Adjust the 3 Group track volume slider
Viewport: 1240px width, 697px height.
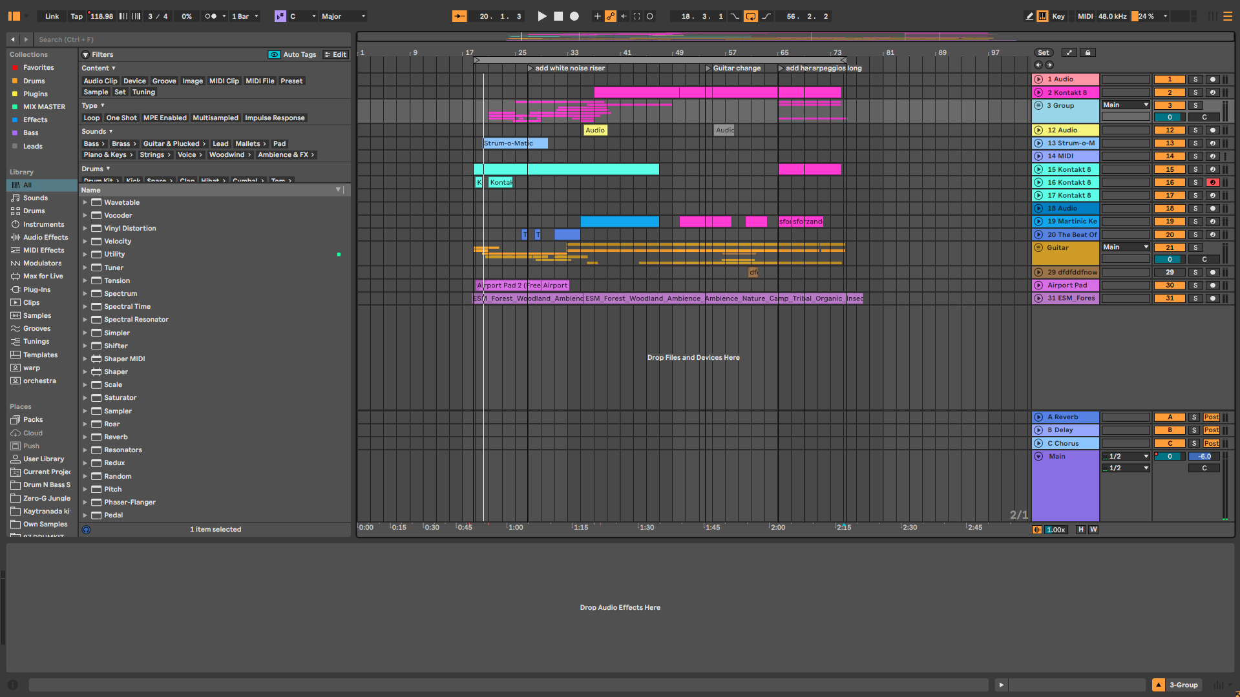pyautogui.click(x=1170, y=118)
